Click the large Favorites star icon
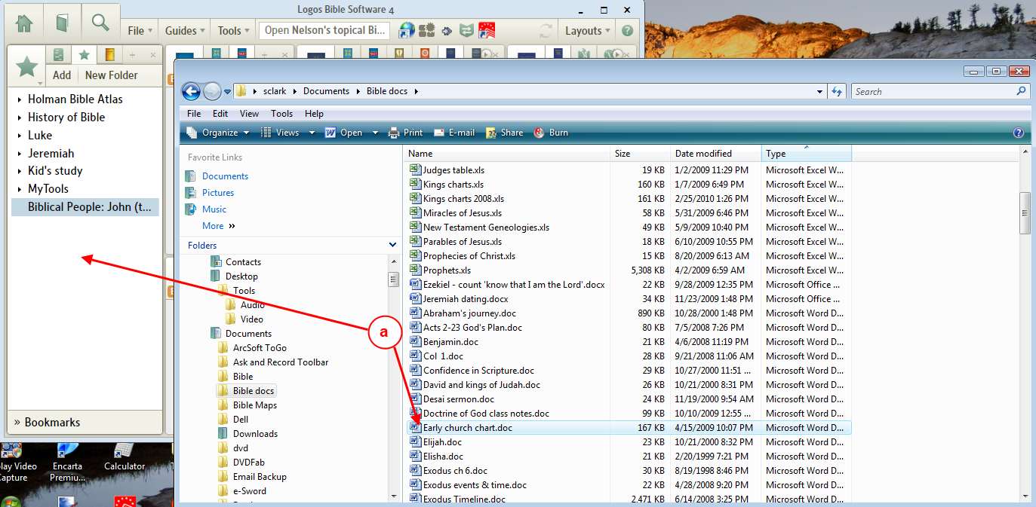This screenshot has width=1036, height=507. 27,67
